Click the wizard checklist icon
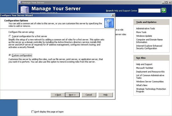This screenshot has height=116, width=172. pyautogui.click(x=109, y=23)
